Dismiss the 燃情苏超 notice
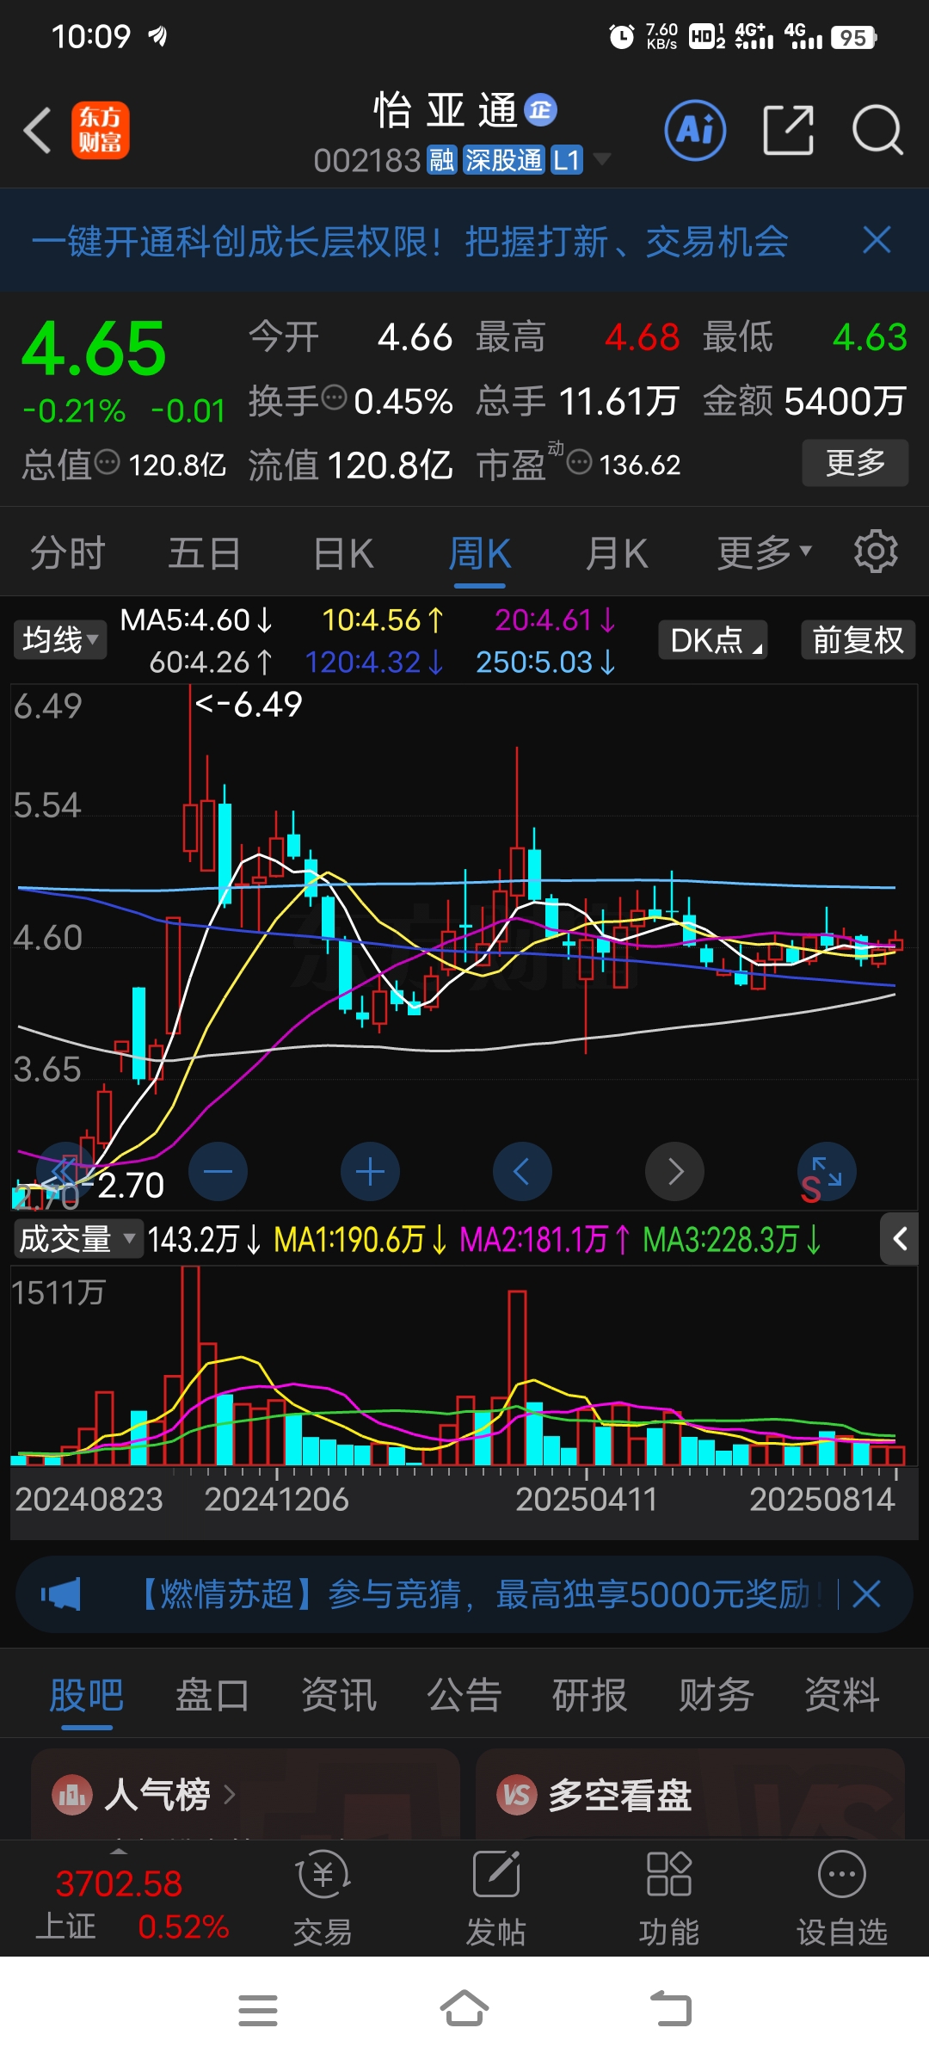Screen dimensions: 929x2065 [866, 1594]
